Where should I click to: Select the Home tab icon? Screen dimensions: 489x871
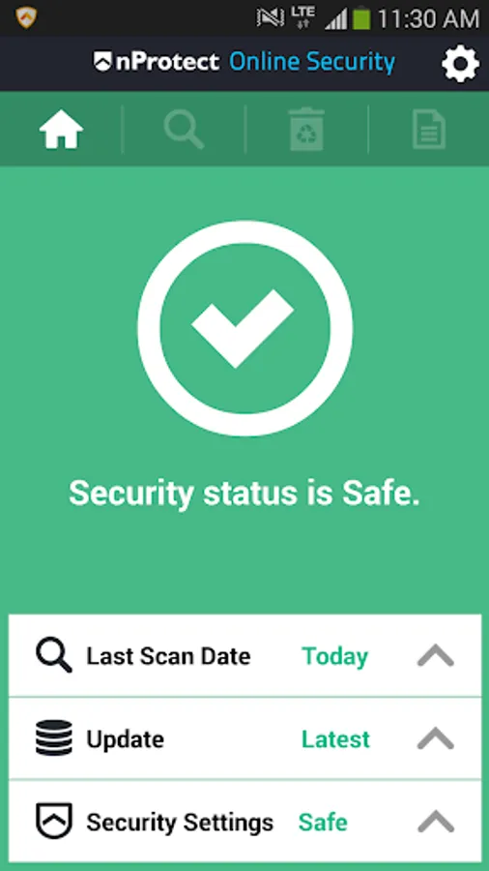(61, 130)
